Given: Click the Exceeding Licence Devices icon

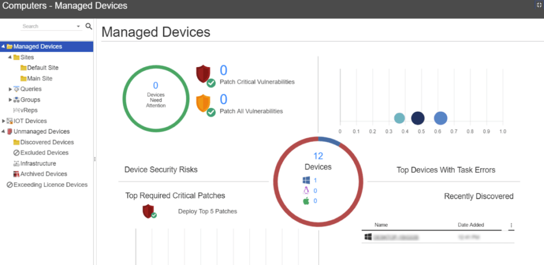Looking at the screenshot, I should pyautogui.click(x=10, y=185).
